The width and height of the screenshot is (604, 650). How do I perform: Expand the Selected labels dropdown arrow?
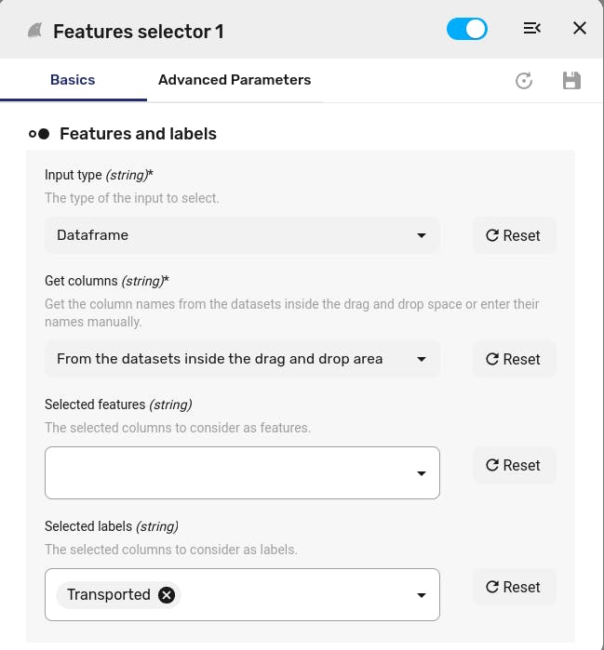pyautogui.click(x=422, y=595)
